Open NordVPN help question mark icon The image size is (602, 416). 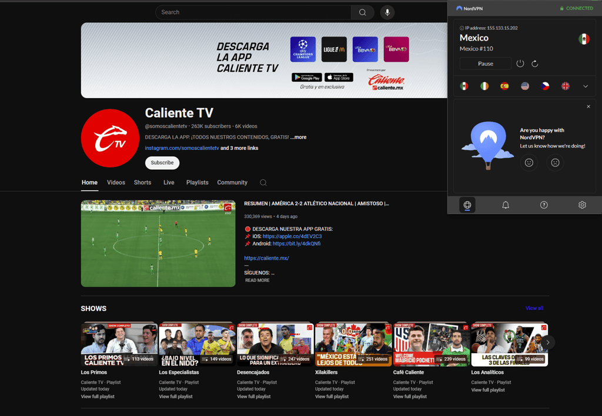tap(544, 205)
